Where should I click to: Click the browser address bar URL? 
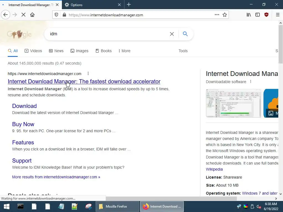pos(106,15)
